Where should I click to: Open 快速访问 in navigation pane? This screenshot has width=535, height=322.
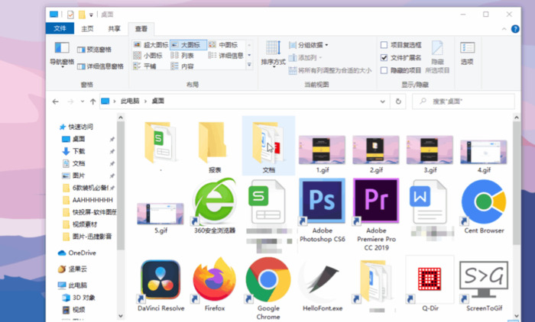click(76, 127)
